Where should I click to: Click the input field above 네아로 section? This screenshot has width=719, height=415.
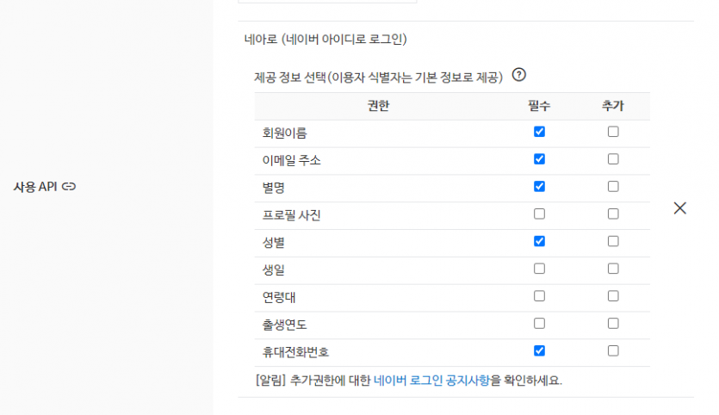(x=327, y=2)
